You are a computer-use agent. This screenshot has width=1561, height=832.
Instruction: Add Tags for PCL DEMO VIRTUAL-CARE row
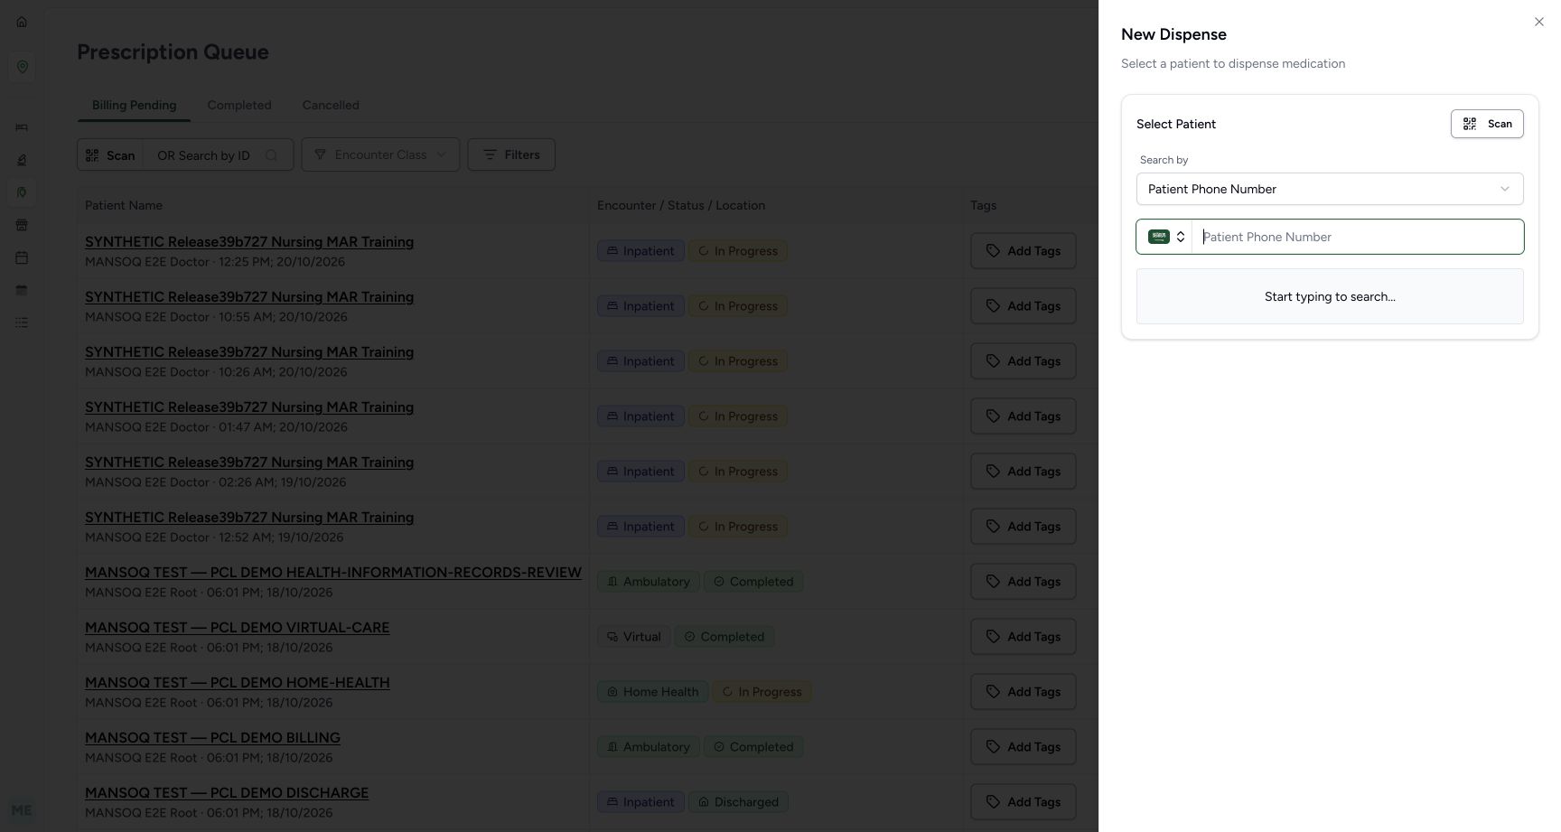[1024, 637]
